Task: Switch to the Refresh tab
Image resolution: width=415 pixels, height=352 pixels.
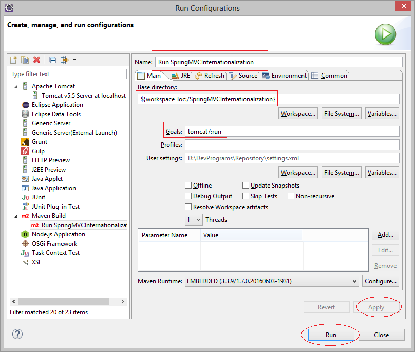Action: (210, 76)
